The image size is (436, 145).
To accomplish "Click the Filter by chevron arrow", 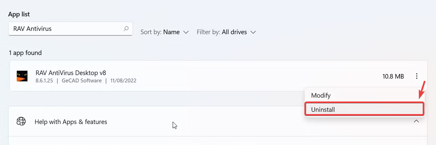I will point(253,32).
